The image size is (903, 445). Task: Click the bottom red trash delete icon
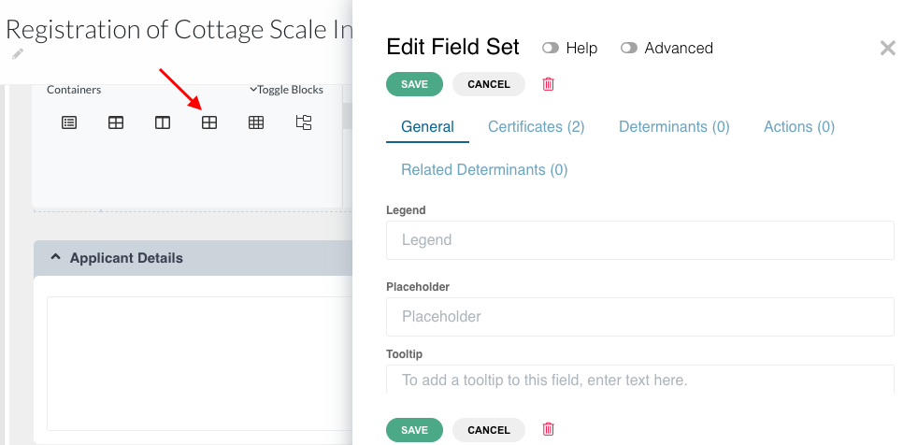(x=548, y=429)
